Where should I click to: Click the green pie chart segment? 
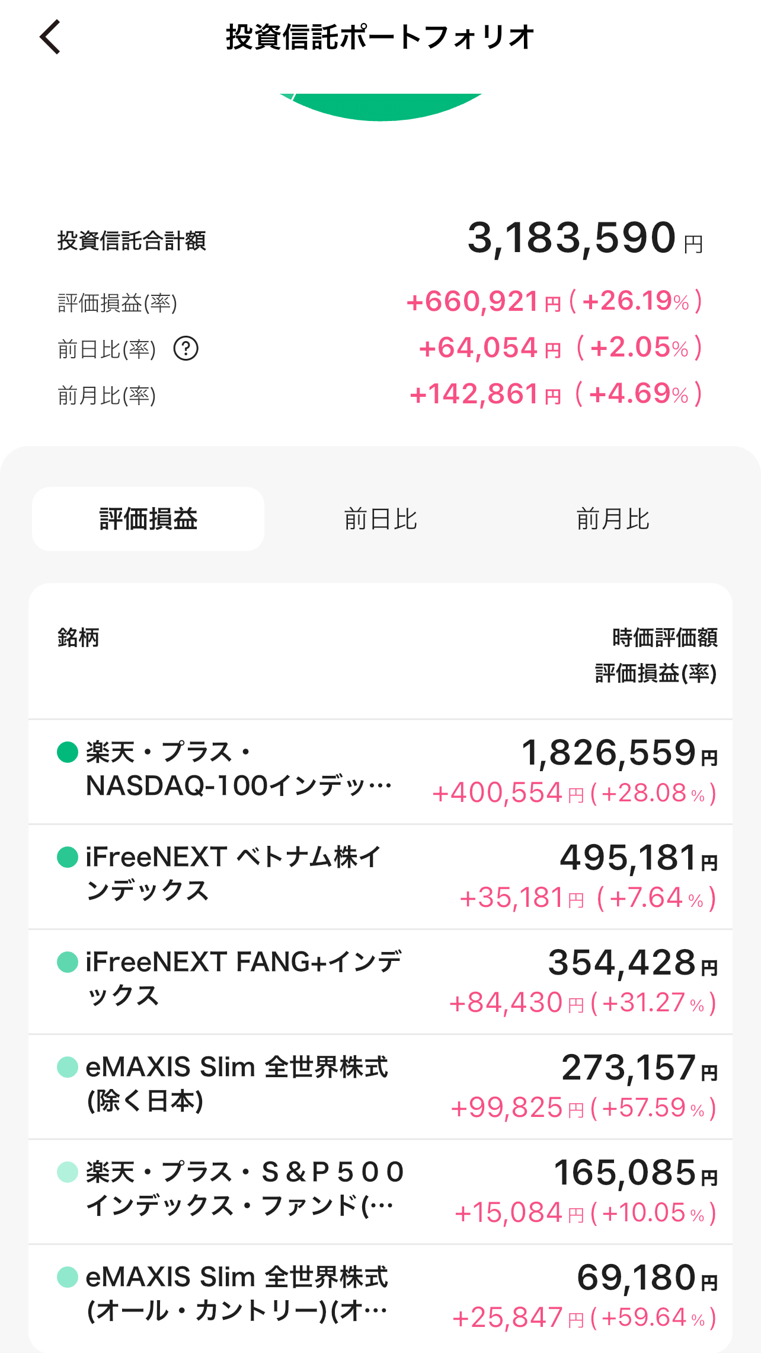tap(380, 107)
